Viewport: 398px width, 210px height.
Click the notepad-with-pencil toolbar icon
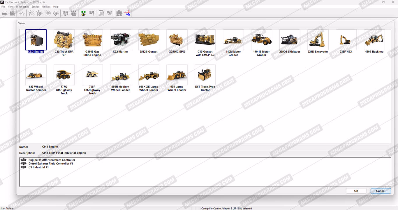point(101,13)
